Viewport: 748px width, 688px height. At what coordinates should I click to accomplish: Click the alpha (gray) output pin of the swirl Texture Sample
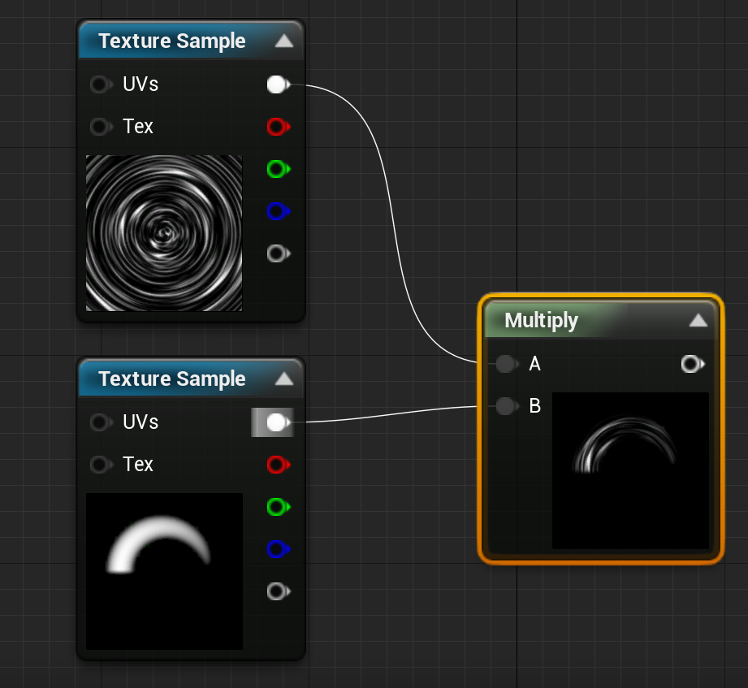pos(279,253)
